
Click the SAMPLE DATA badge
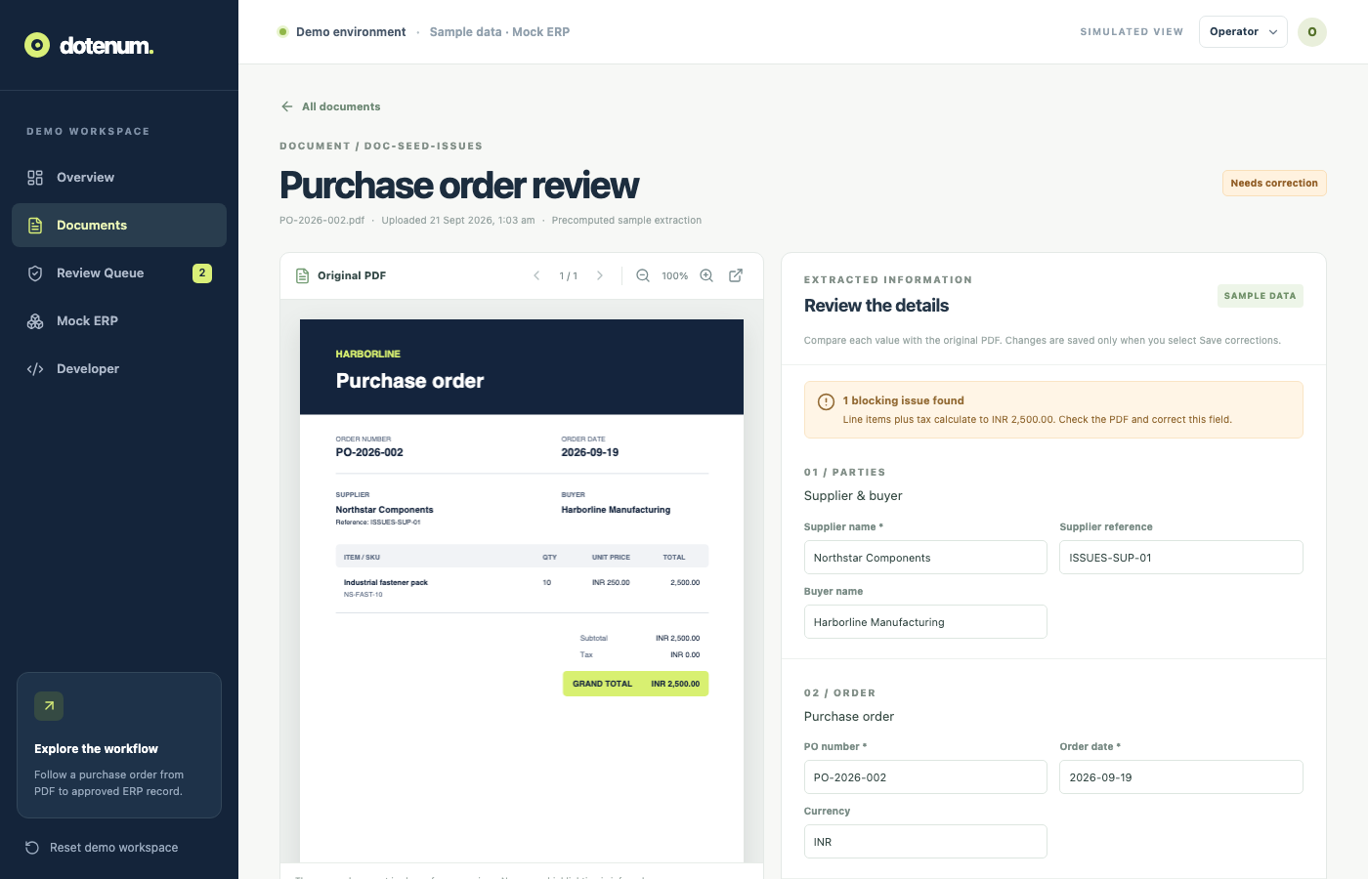point(1260,296)
